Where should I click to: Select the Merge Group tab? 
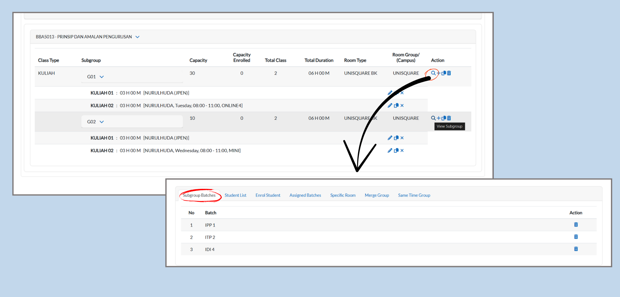pyautogui.click(x=377, y=195)
